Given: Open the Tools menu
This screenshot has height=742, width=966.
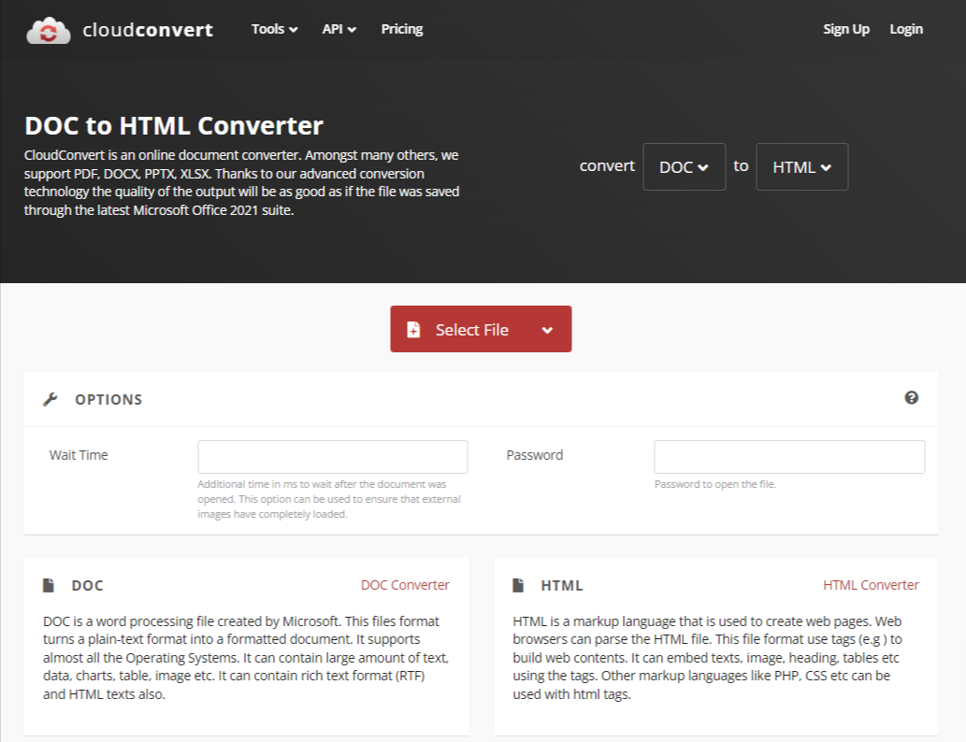Looking at the screenshot, I should (274, 29).
